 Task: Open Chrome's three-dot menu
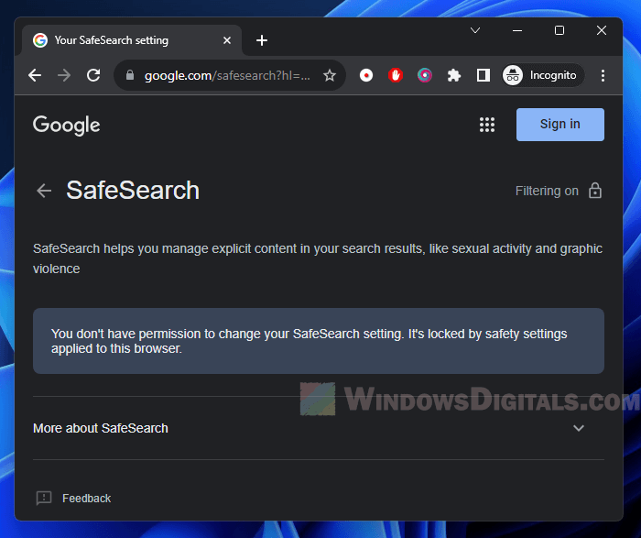(x=603, y=75)
